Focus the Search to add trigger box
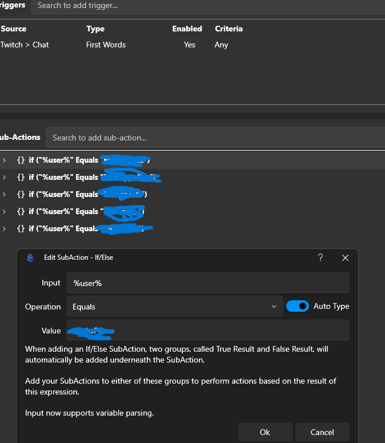Viewport: 385px width, 443px height. pos(208,6)
